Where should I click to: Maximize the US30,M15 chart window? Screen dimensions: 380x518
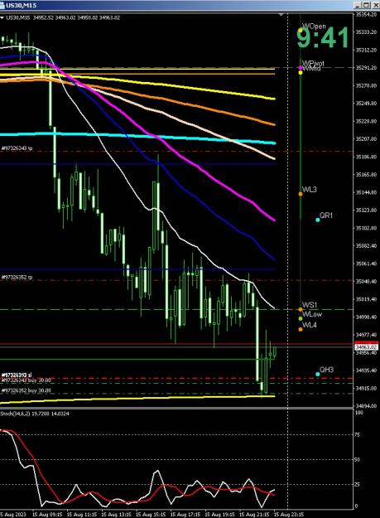367,5
